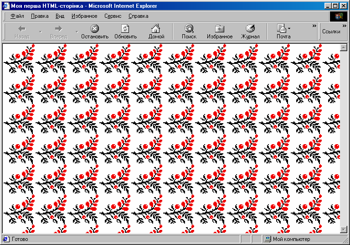350x245 pixels.
Task: Open Favorites (Избранное) toolbar icon
Action: 219,29
